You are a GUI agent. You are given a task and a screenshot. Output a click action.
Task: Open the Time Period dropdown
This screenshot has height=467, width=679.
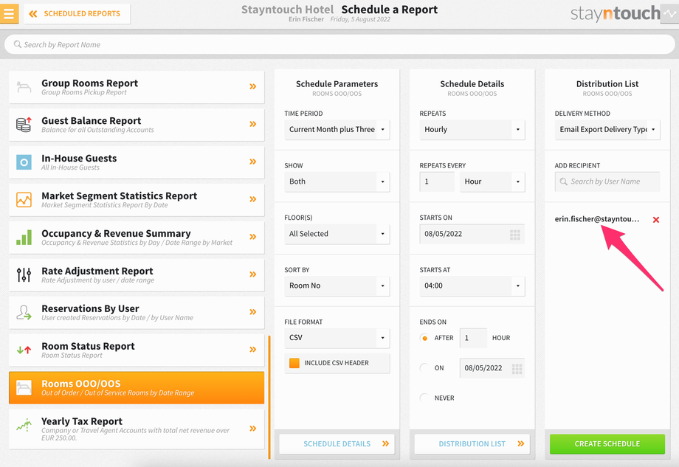click(337, 130)
